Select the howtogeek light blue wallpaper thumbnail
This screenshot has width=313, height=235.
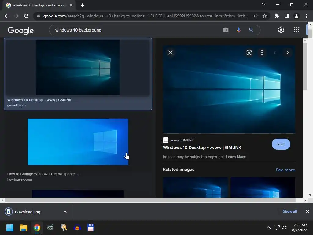coord(78,142)
